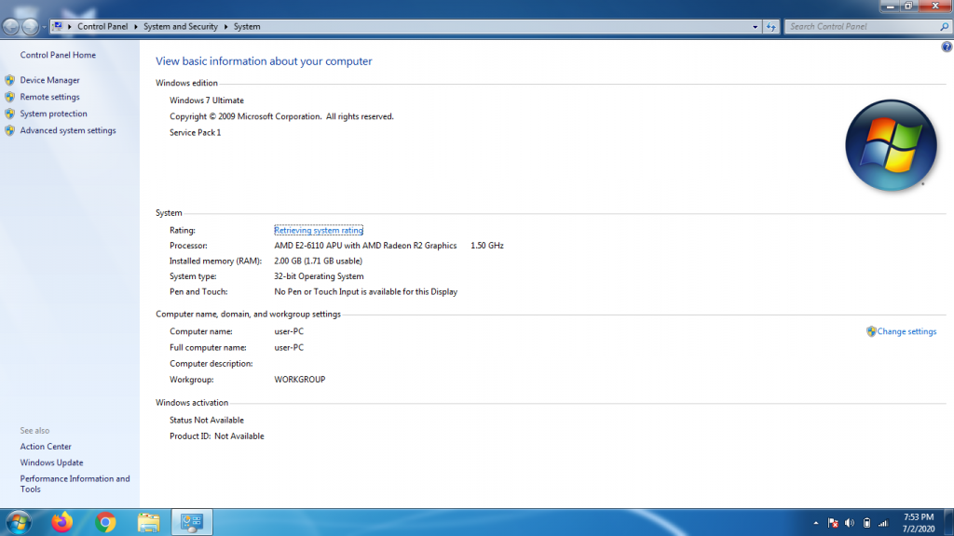The width and height of the screenshot is (954, 536).
Task: Select Product ID Not Available text
Action: [x=216, y=436]
